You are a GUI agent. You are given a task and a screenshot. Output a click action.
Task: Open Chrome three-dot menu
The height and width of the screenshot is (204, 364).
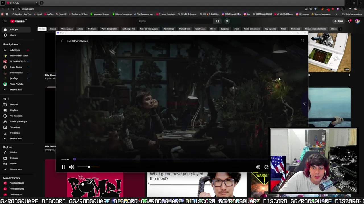360,9
